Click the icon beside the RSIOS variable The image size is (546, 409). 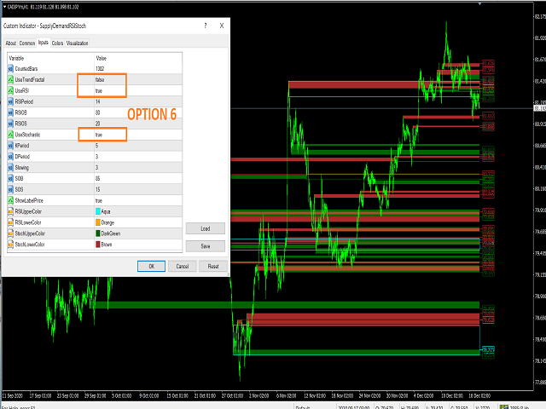pyautogui.click(x=11, y=124)
